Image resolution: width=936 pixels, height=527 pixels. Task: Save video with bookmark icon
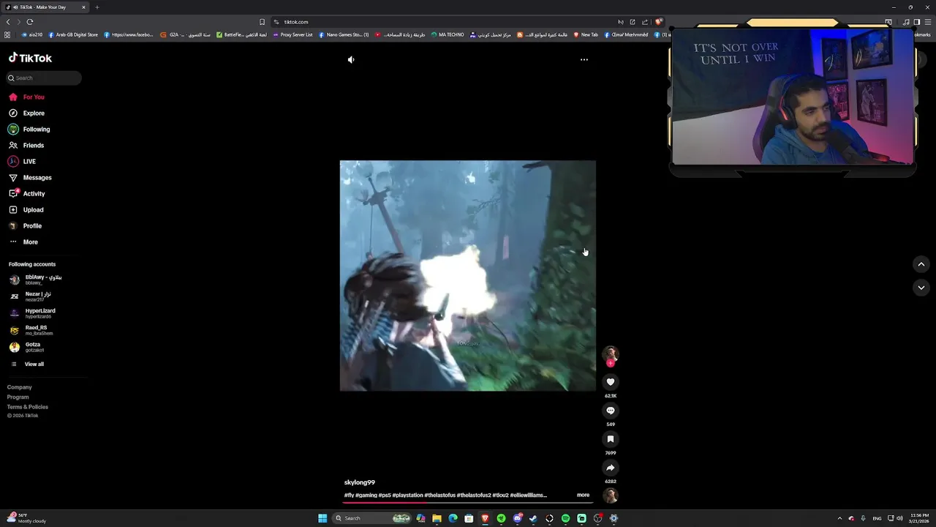pos(611,439)
